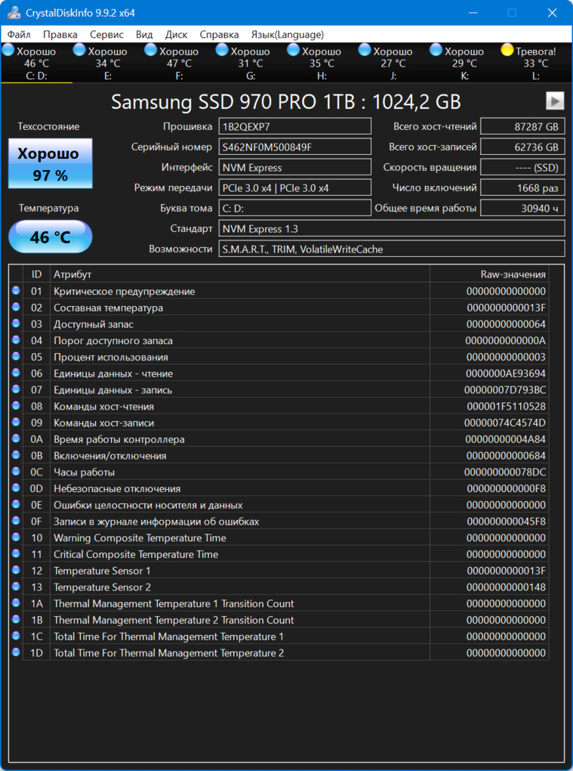This screenshot has height=771, width=573.
Task: Click status orb of Критическое предупреждение row
Action: [16, 290]
